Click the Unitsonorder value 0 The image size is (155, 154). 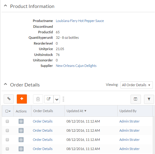[57, 60]
